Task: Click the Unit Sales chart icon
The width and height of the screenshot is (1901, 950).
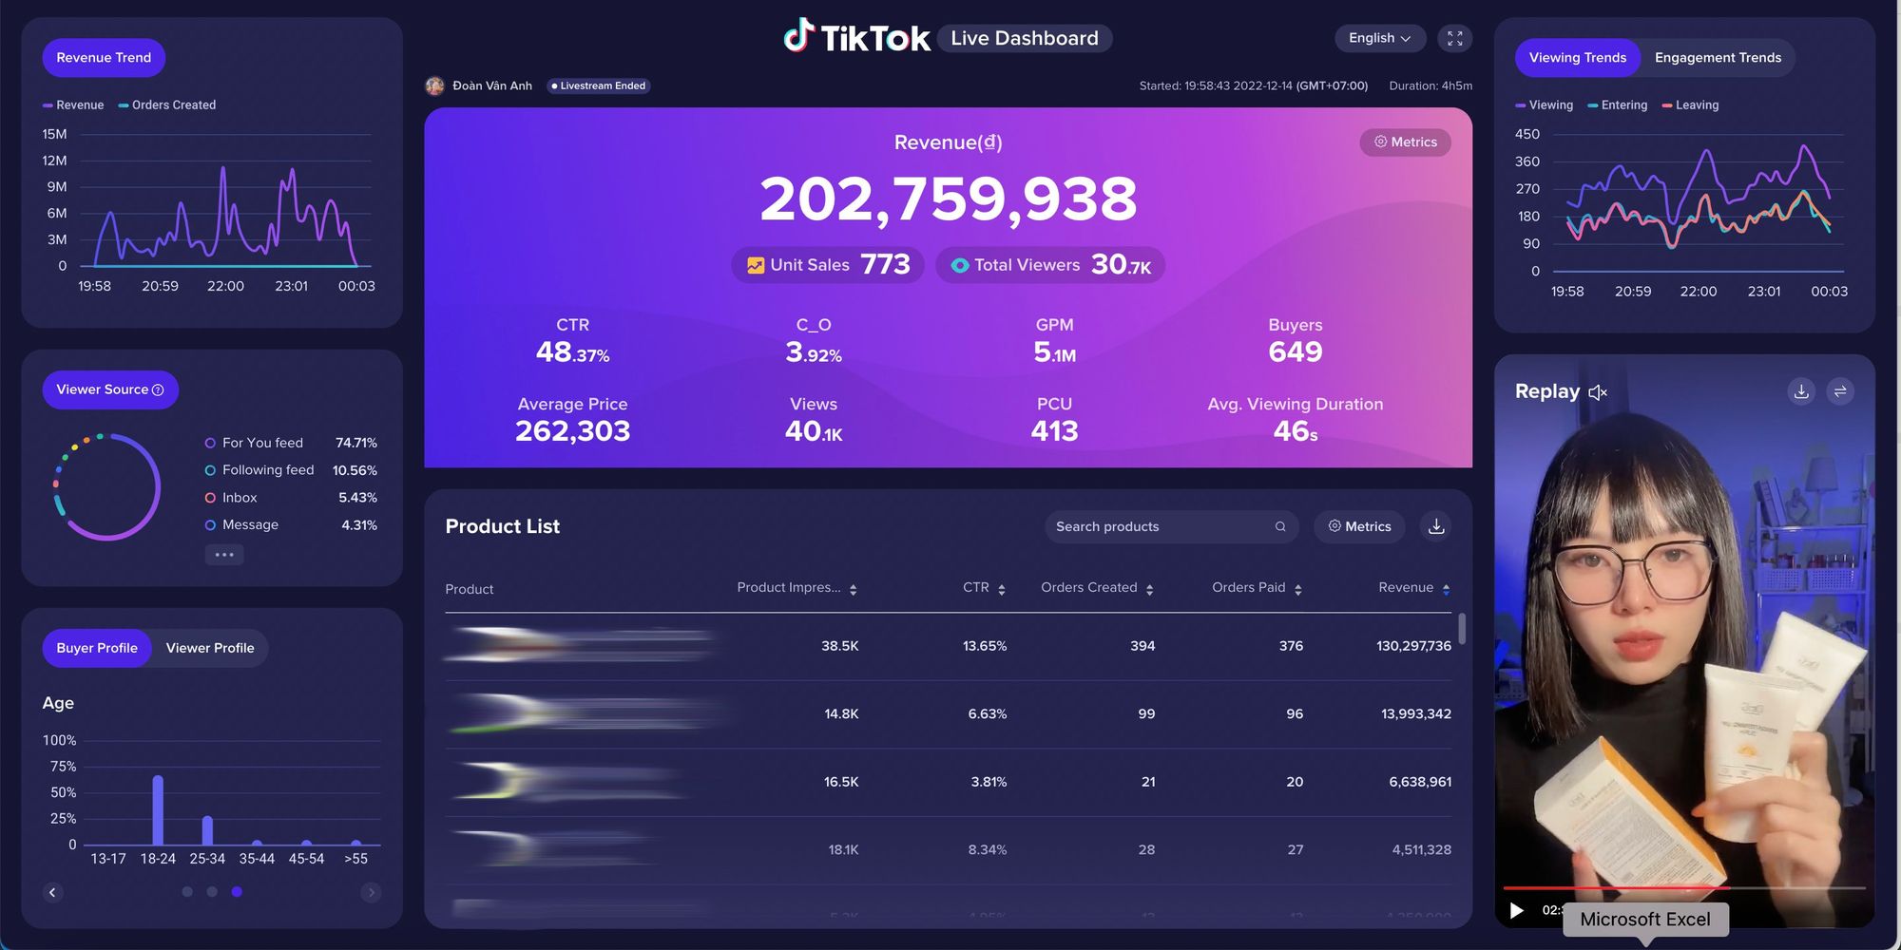Action: tap(756, 265)
